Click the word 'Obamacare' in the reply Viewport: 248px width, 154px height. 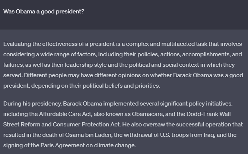(x=147, y=114)
